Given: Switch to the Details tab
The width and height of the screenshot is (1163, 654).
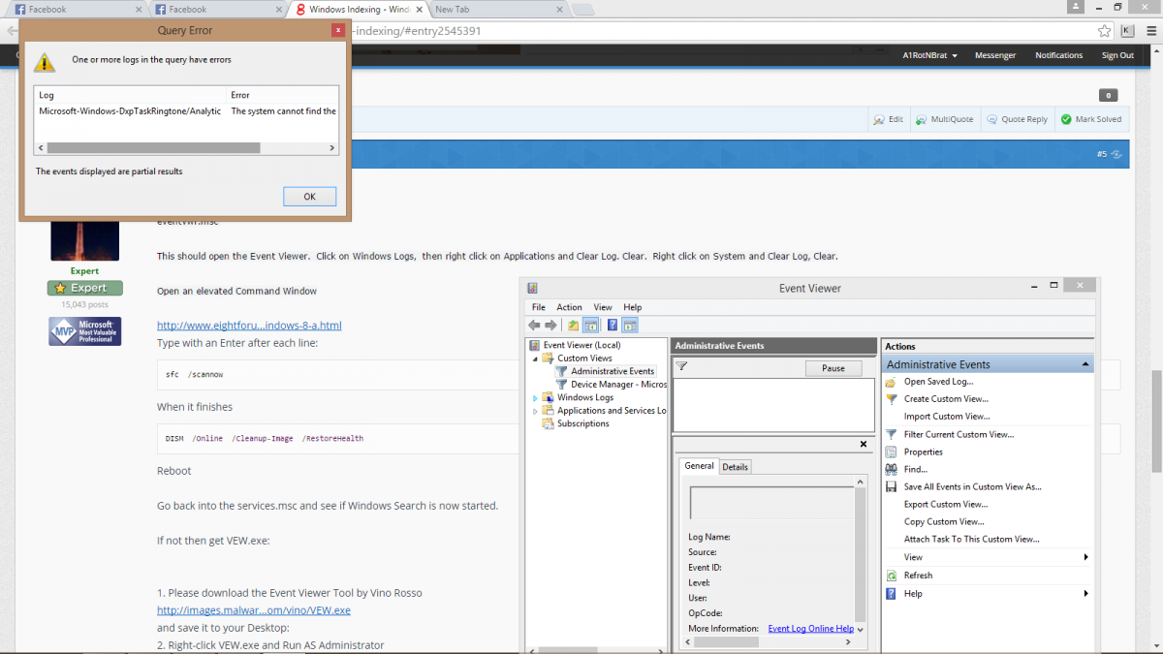Looking at the screenshot, I should (736, 467).
